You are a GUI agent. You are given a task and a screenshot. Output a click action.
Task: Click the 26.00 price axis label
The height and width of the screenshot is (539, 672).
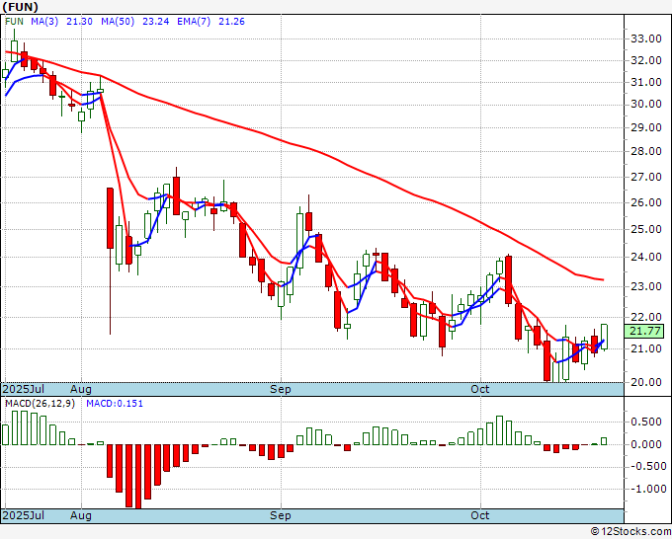click(x=646, y=202)
